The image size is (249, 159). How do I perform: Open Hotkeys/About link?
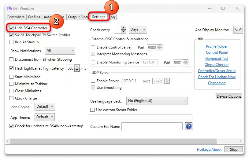209,149
